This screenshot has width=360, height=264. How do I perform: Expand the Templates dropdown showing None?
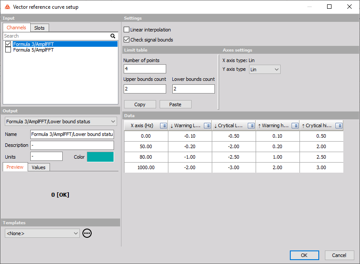coord(42,233)
